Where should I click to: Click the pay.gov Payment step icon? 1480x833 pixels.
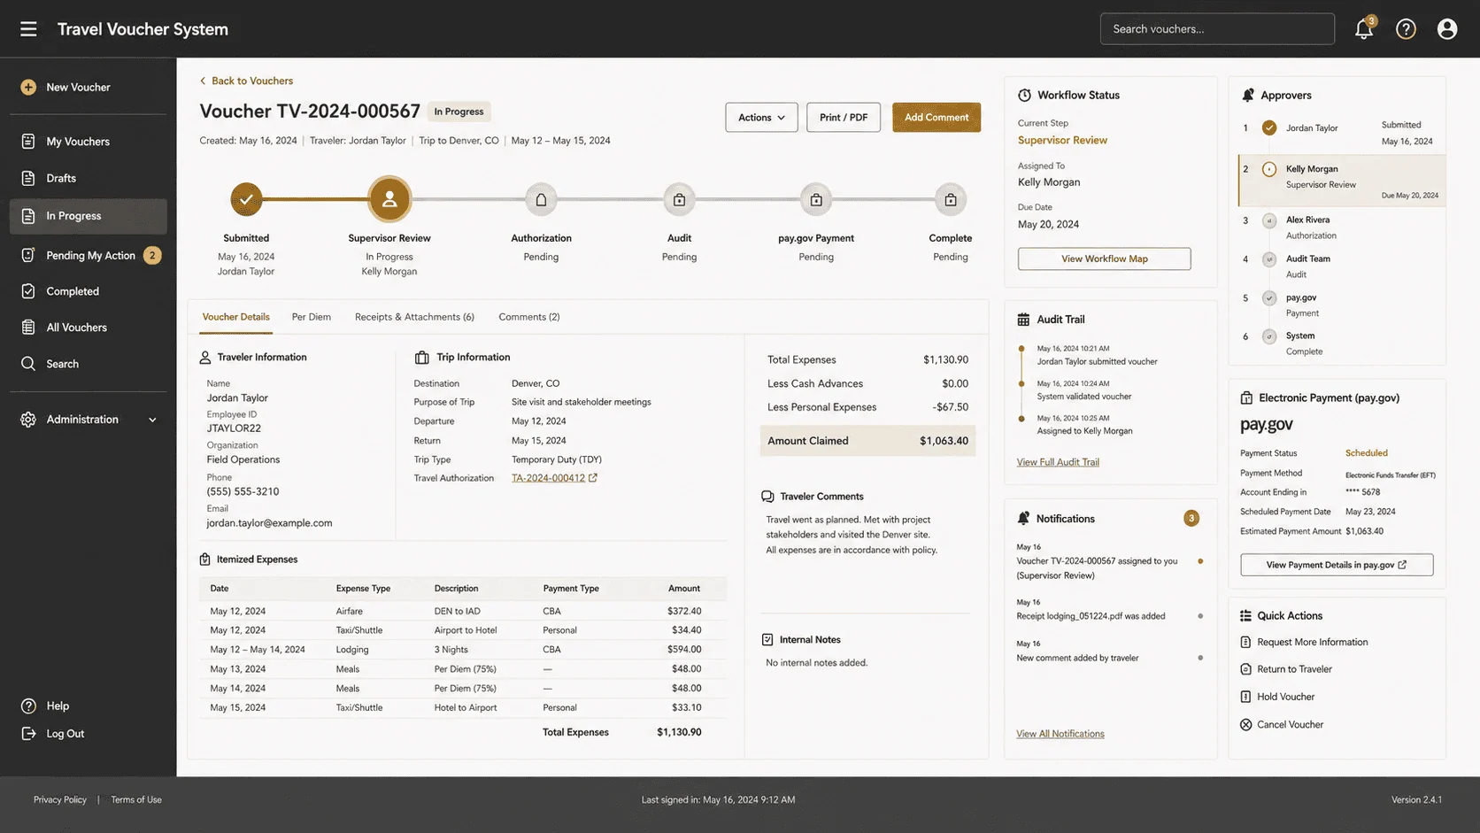(x=816, y=200)
